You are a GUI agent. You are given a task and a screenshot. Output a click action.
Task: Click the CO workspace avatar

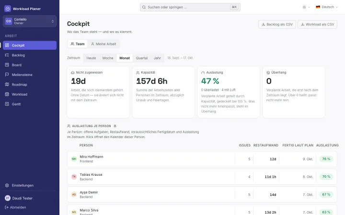[x=9, y=21]
